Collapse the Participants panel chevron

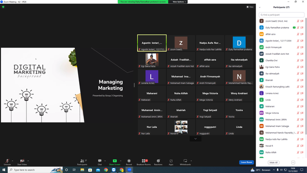pos(260,7)
